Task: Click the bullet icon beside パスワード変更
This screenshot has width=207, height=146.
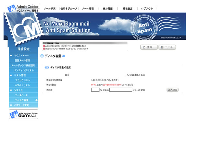Action: click(11, 105)
